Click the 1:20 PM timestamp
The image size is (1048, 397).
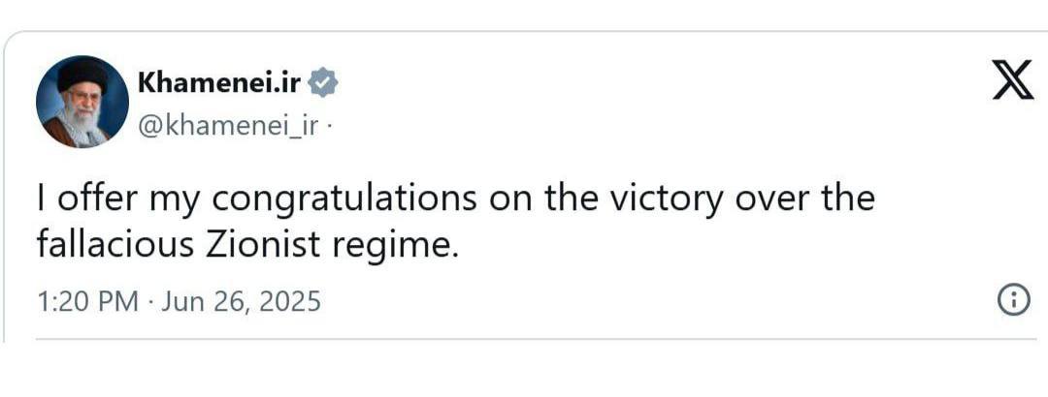click(x=87, y=302)
